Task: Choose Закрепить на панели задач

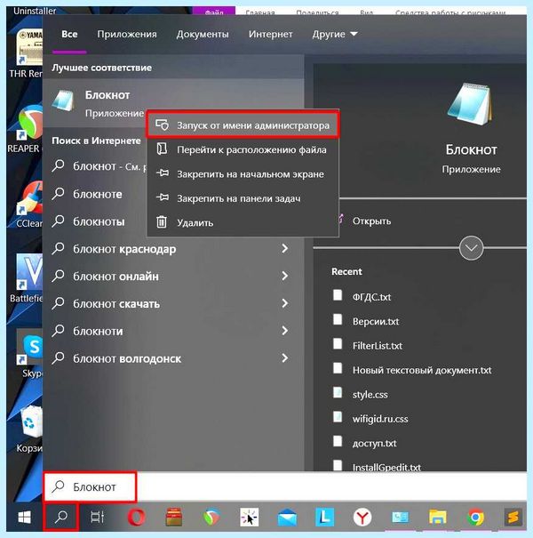Action: coord(243,198)
